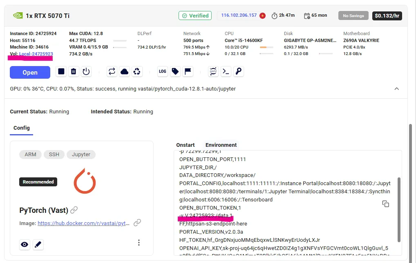Copy environment variables with copy icon
The image size is (416, 263).
click(x=385, y=204)
